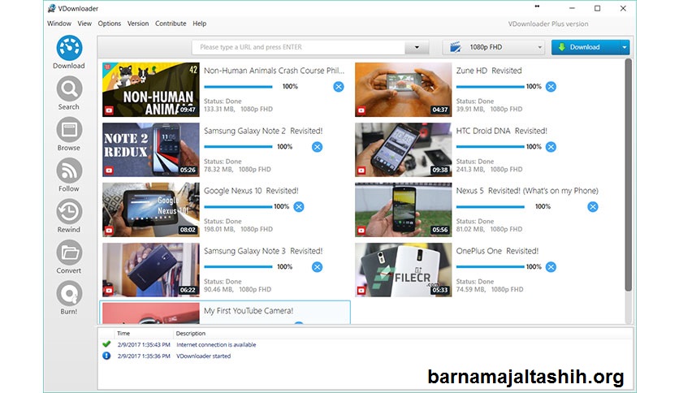Image resolution: width=679 pixels, height=393 pixels.
Task: Click VDownloader app icon in title bar
Action: (x=52, y=8)
